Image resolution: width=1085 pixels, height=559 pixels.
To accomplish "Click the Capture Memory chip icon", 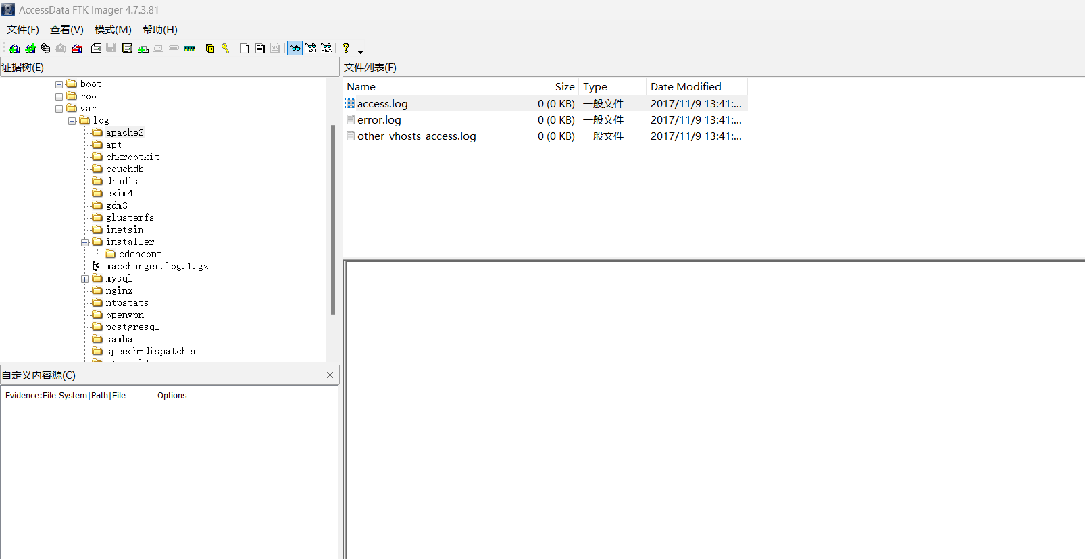I will [190, 49].
